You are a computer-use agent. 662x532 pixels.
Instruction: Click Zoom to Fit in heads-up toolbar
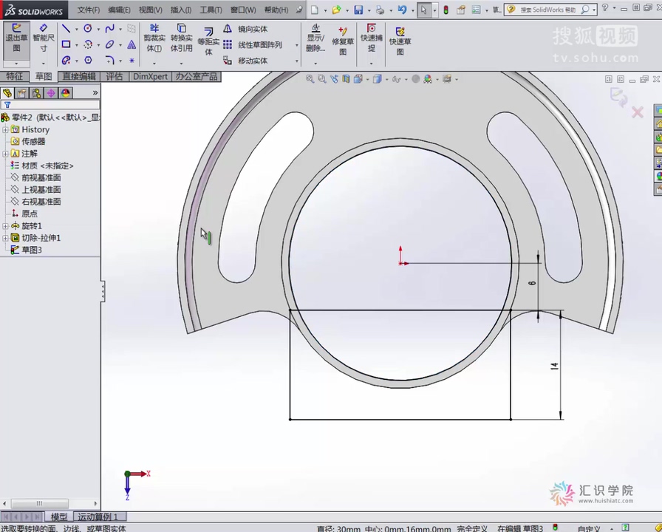coord(310,79)
